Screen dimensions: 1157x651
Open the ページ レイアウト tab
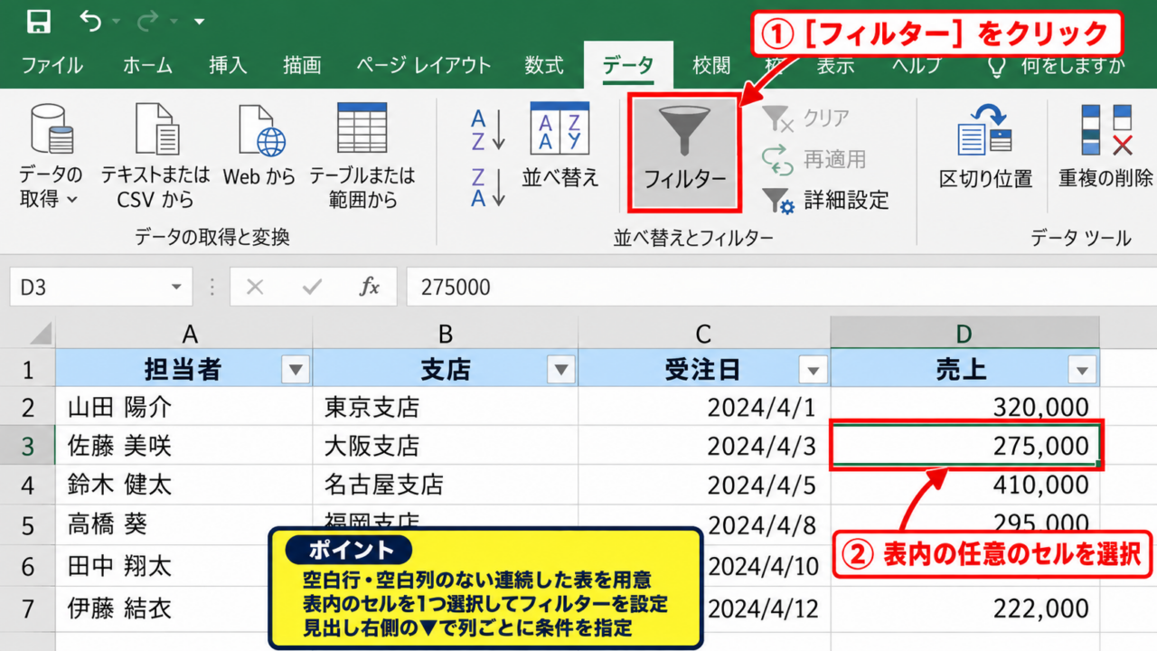423,65
